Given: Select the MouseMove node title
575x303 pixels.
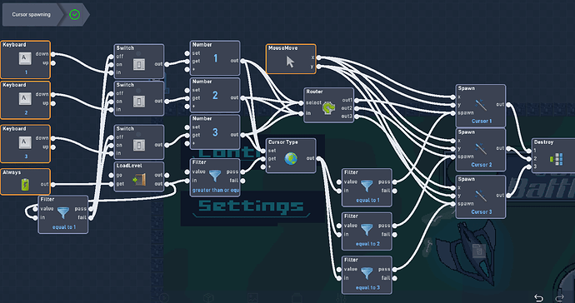Looking at the screenshot, I should point(282,48).
